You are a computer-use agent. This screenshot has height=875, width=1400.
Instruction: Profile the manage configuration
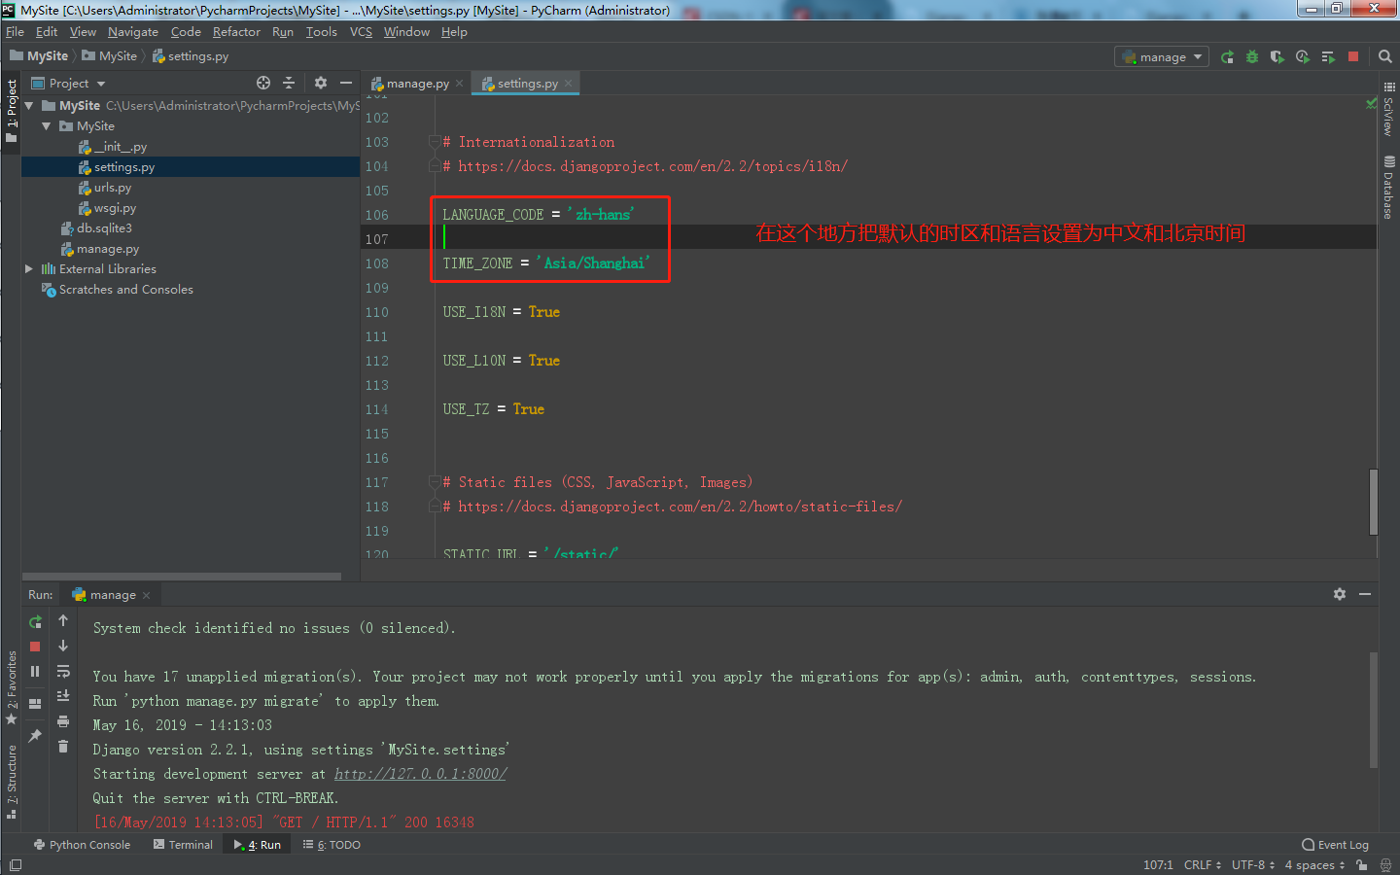1302,55
